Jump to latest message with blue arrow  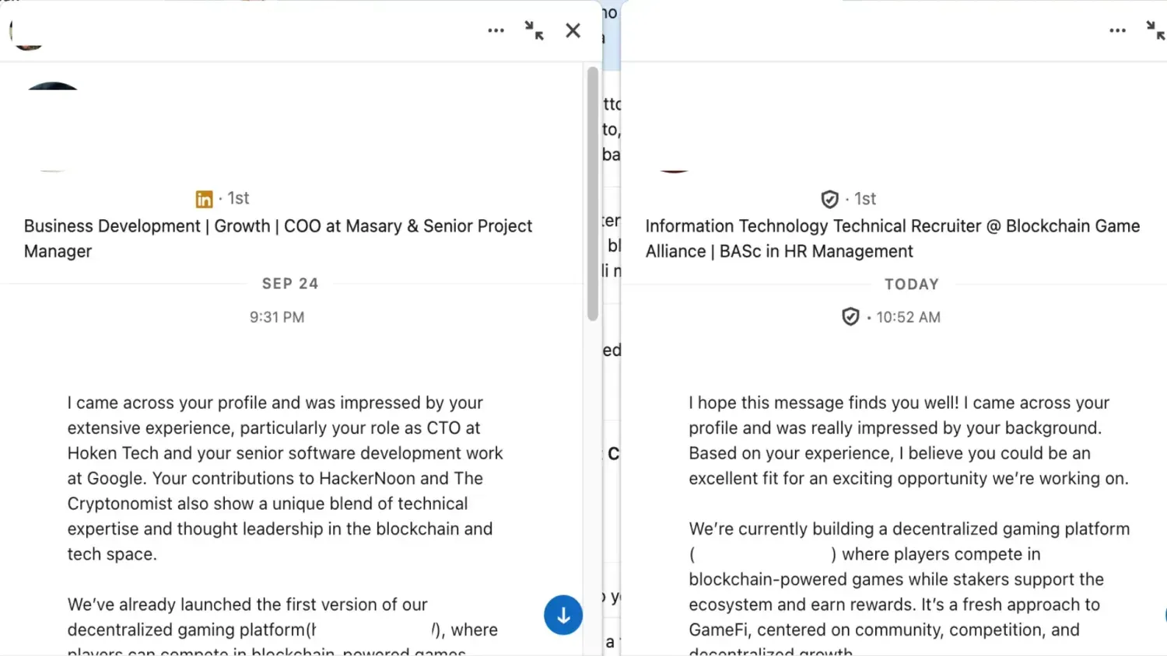[562, 615]
